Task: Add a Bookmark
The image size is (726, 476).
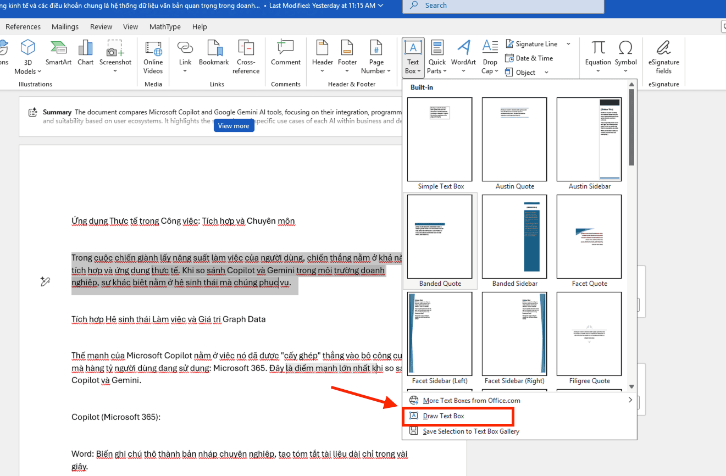Action: tap(214, 53)
